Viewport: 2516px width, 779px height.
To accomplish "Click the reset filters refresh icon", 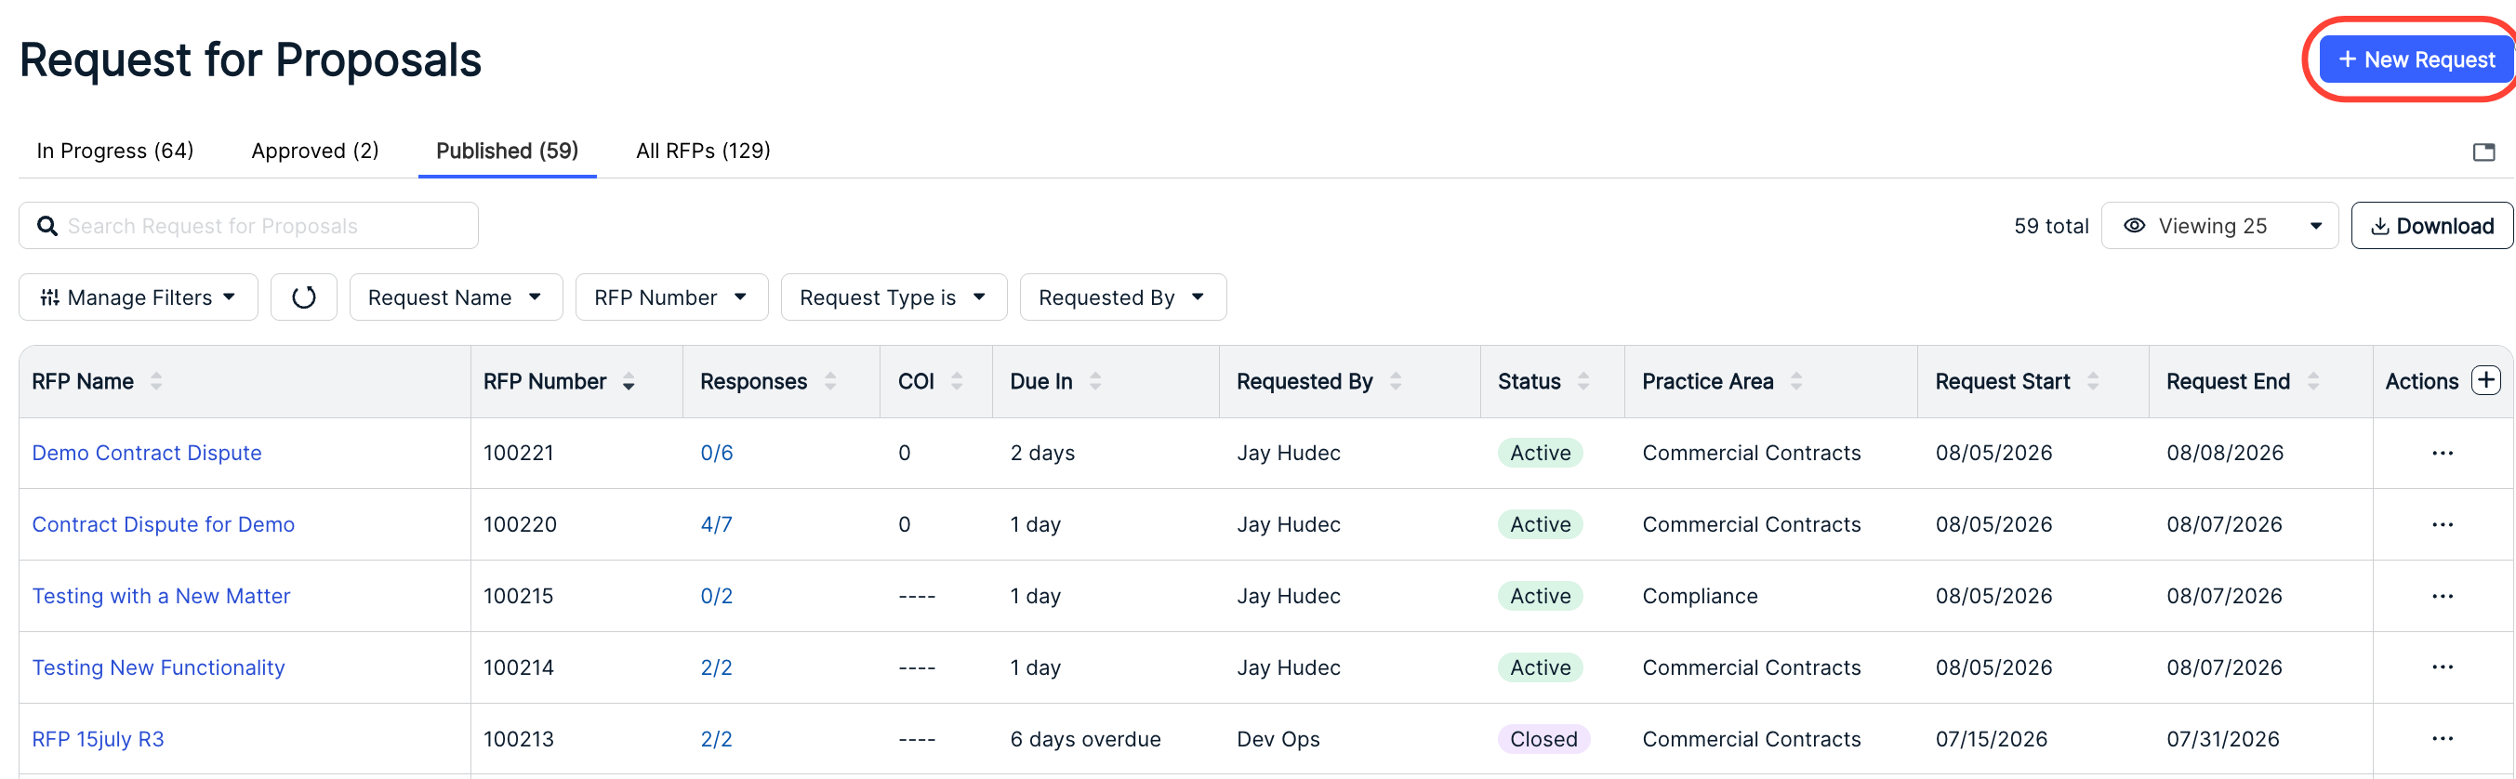I will coord(304,297).
